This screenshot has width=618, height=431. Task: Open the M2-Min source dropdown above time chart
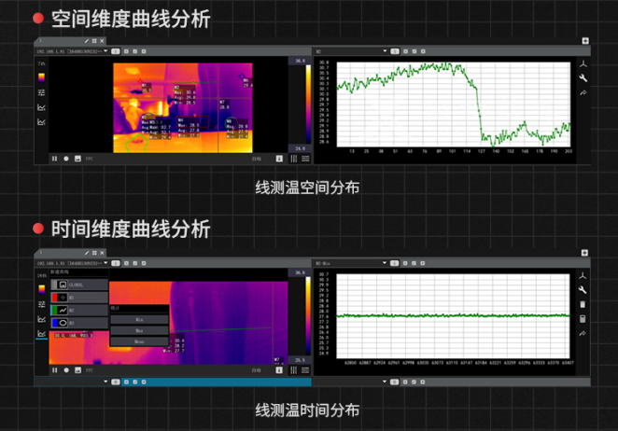coord(385,263)
